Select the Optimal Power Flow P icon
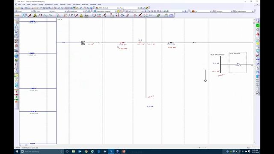274x154 pixels. (71, 15)
